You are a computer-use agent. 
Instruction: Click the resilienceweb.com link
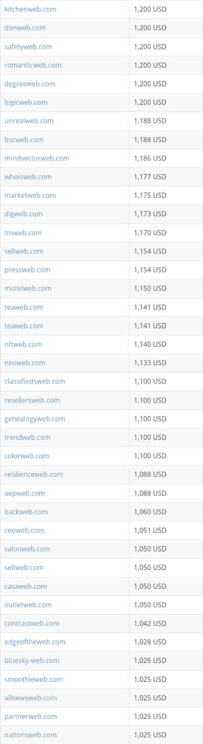click(x=34, y=474)
